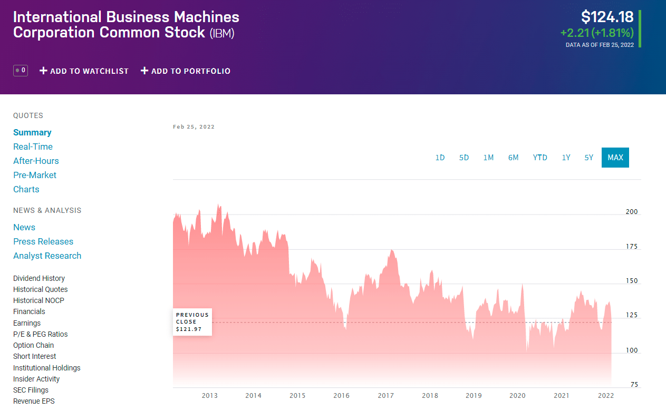The height and width of the screenshot is (420, 666).
Task: Switch chart to 5D range
Action: (x=464, y=158)
